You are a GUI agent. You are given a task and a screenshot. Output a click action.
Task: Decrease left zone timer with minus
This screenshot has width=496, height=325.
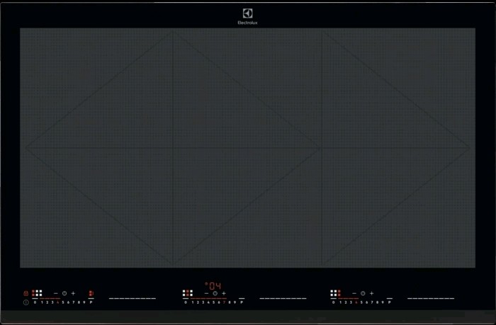56,293
